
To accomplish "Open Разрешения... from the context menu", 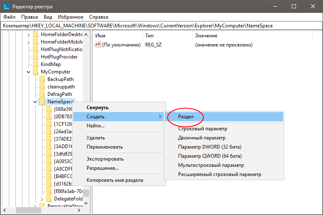I will [119, 168].
